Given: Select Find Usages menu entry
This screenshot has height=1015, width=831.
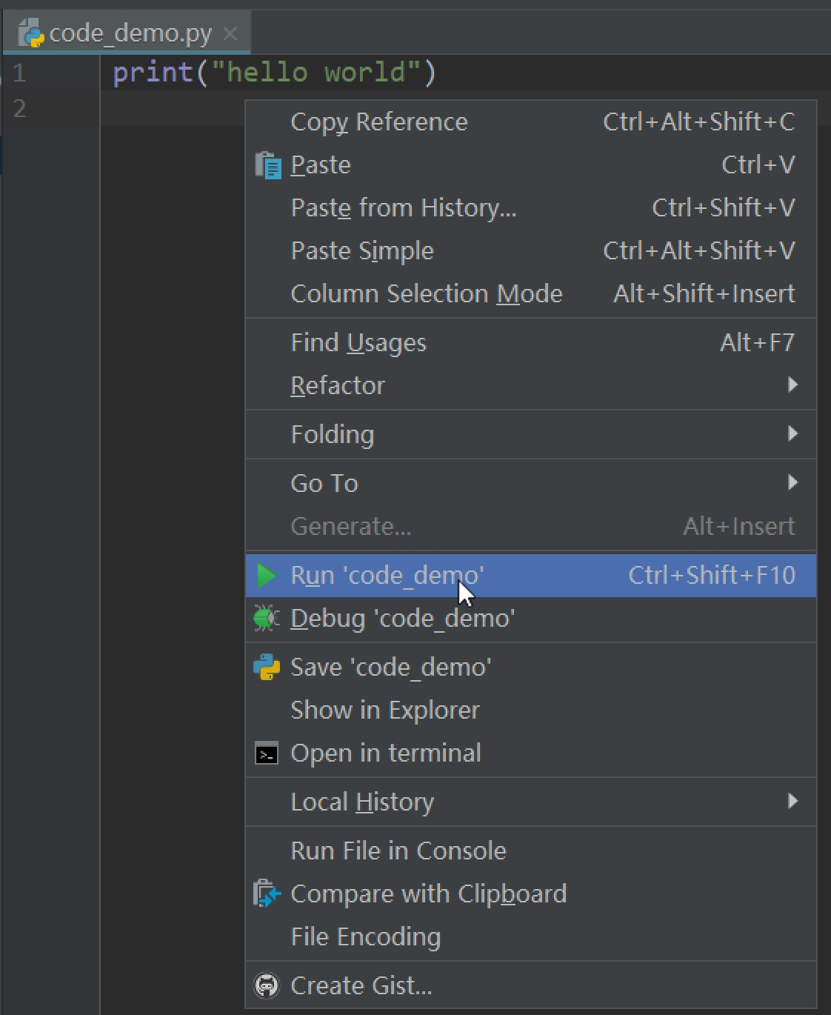Looking at the screenshot, I should pos(358,343).
